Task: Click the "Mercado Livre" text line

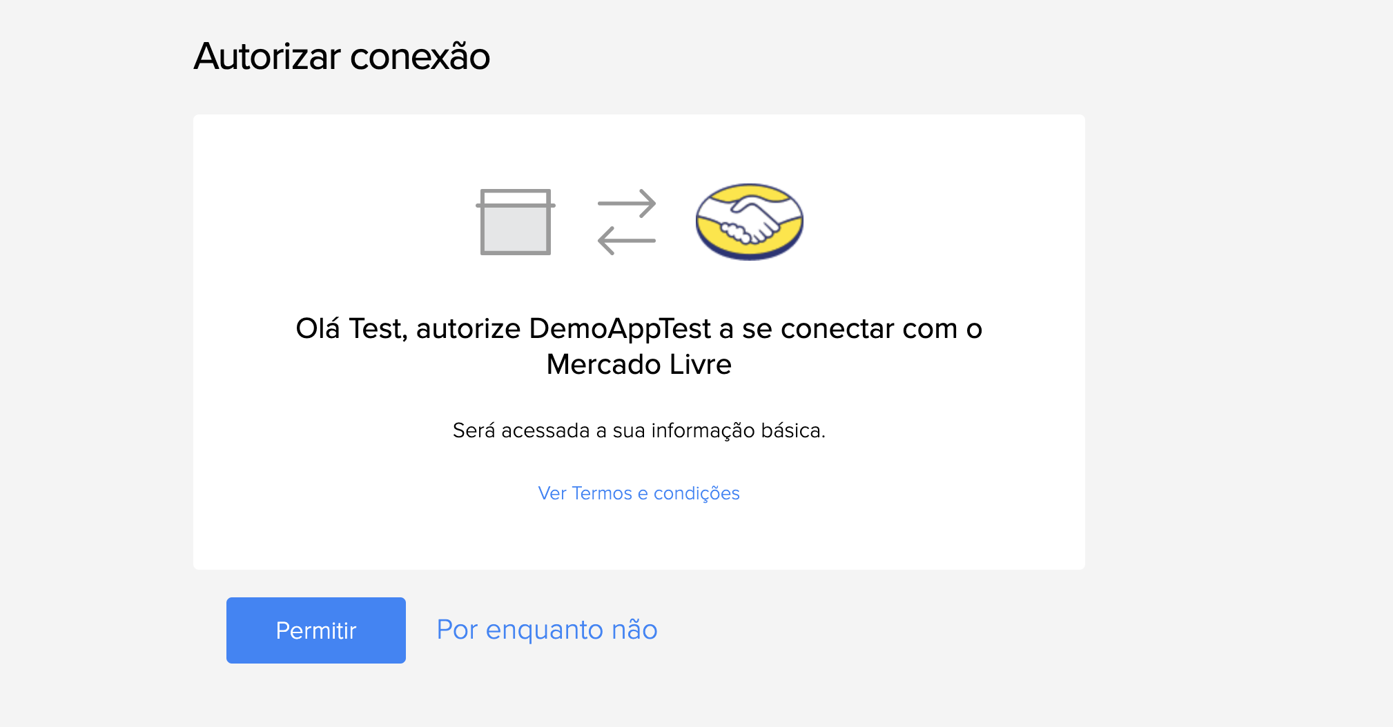Action: pyautogui.click(x=639, y=364)
